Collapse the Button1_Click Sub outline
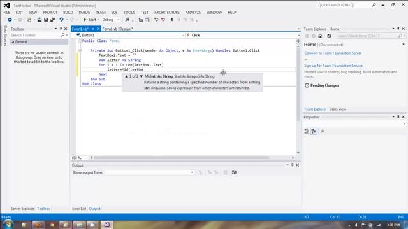The height and width of the screenshot is (229, 408). click(80, 51)
